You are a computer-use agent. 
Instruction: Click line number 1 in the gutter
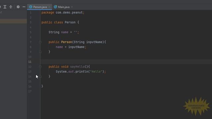click(31, 13)
